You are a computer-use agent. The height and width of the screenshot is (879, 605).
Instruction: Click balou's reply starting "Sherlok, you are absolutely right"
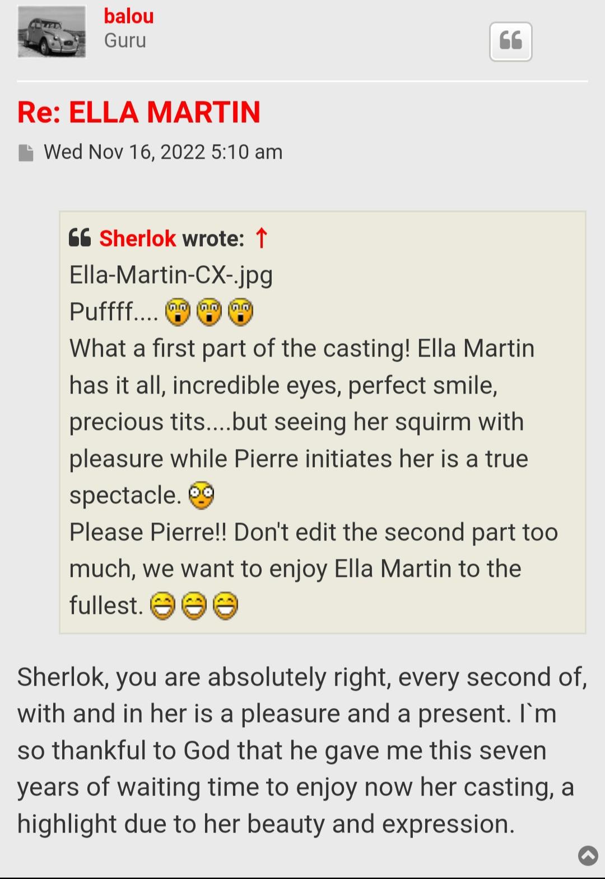pos(302,750)
